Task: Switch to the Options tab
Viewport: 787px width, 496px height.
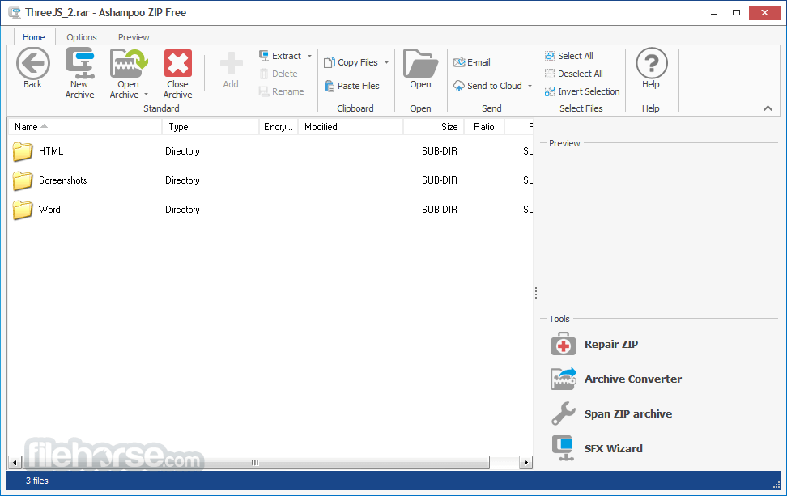Action: 81,37
